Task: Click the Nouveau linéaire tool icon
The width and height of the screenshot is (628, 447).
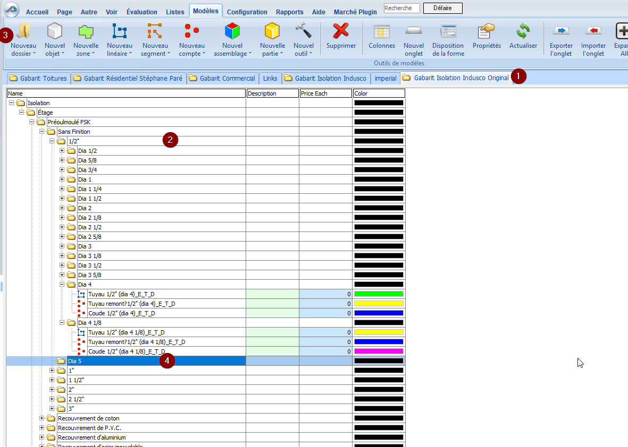Action: pos(119,32)
